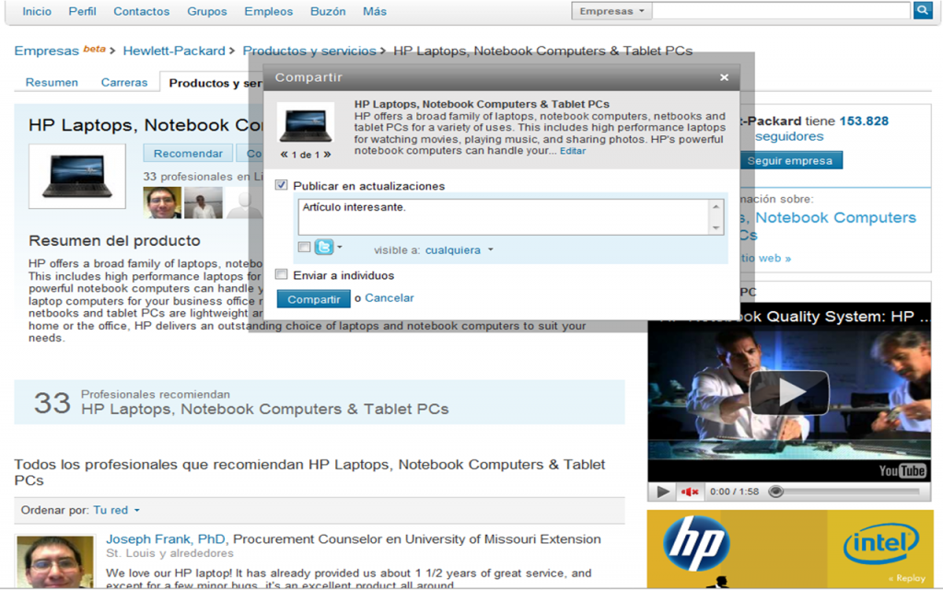Toggle the video mute speaker icon

point(689,492)
